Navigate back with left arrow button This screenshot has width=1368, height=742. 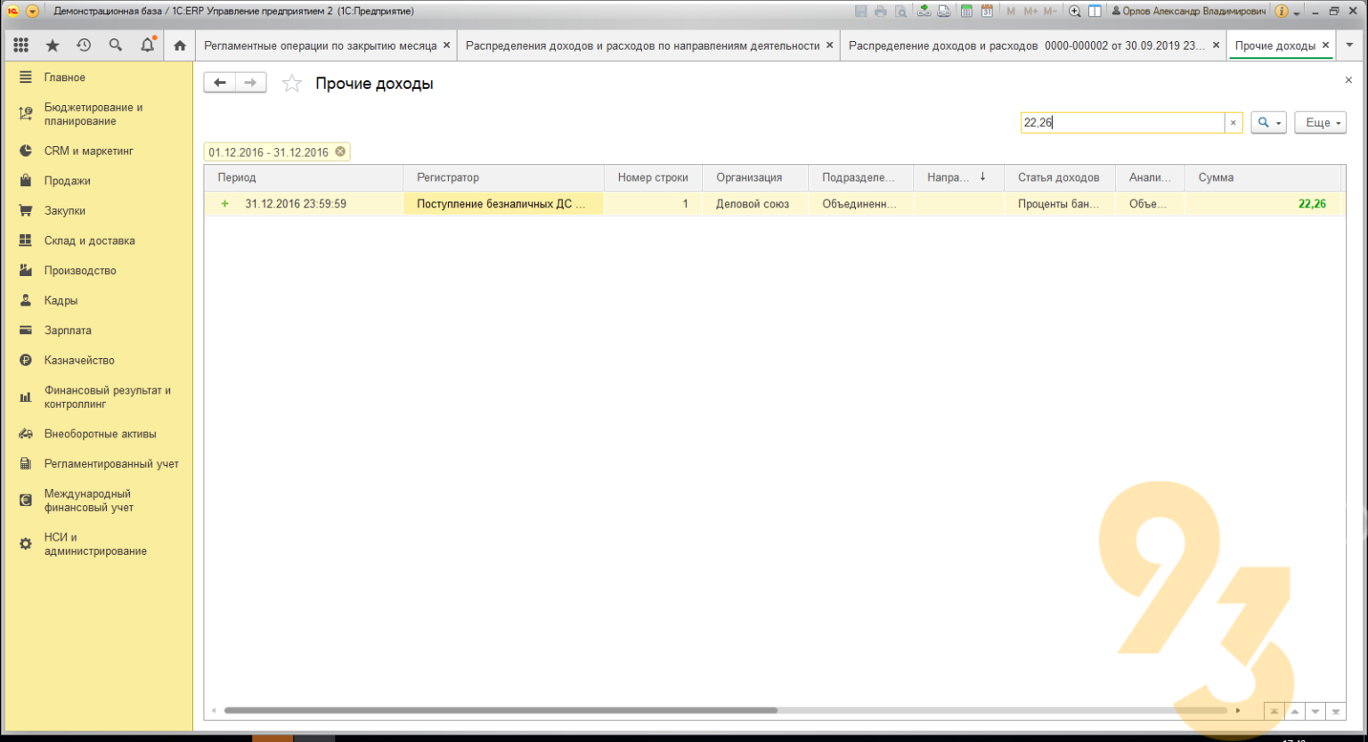pos(220,83)
